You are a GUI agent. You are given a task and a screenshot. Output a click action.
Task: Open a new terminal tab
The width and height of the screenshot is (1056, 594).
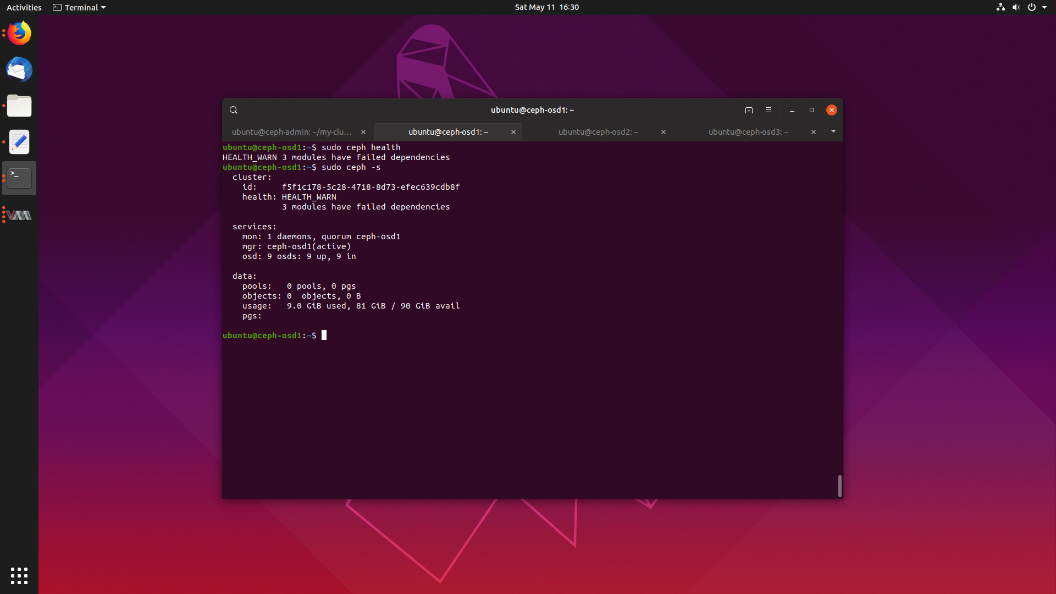coord(749,110)
